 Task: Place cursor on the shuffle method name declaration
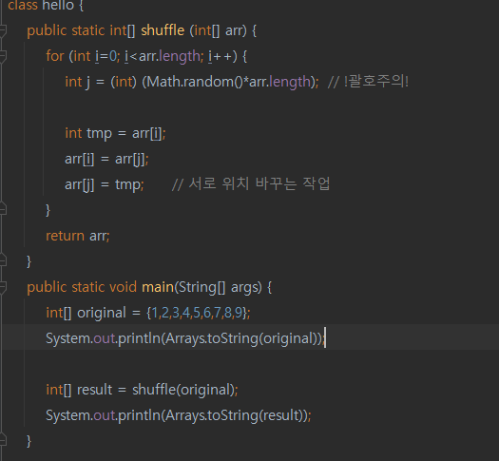[163, 30]
